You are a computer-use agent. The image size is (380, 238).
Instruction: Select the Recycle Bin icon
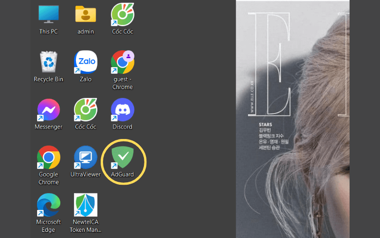pyautogui.click(x=48, y=62)
